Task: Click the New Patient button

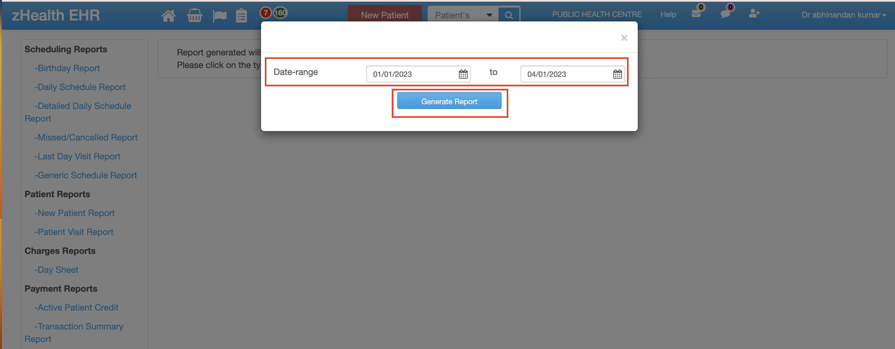Action: pyautogui.click(x=385, y=14)
